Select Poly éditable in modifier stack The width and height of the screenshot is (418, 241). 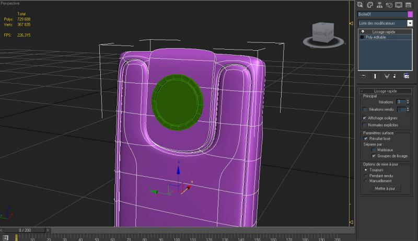(376, 37)
